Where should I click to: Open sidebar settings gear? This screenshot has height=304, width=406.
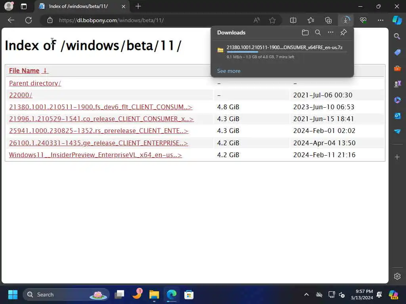point(397,276)
